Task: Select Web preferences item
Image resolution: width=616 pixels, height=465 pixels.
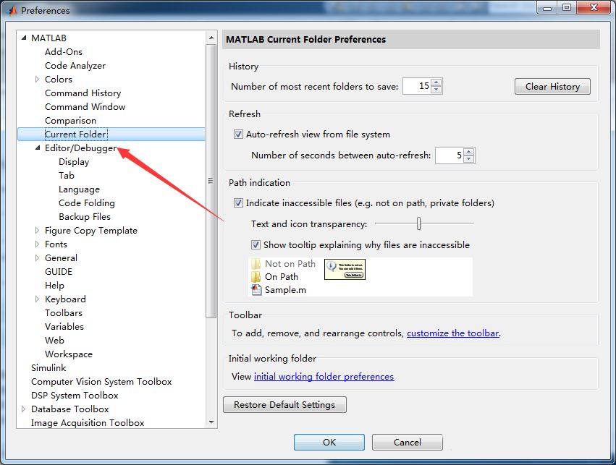Action: click(54, 340)
